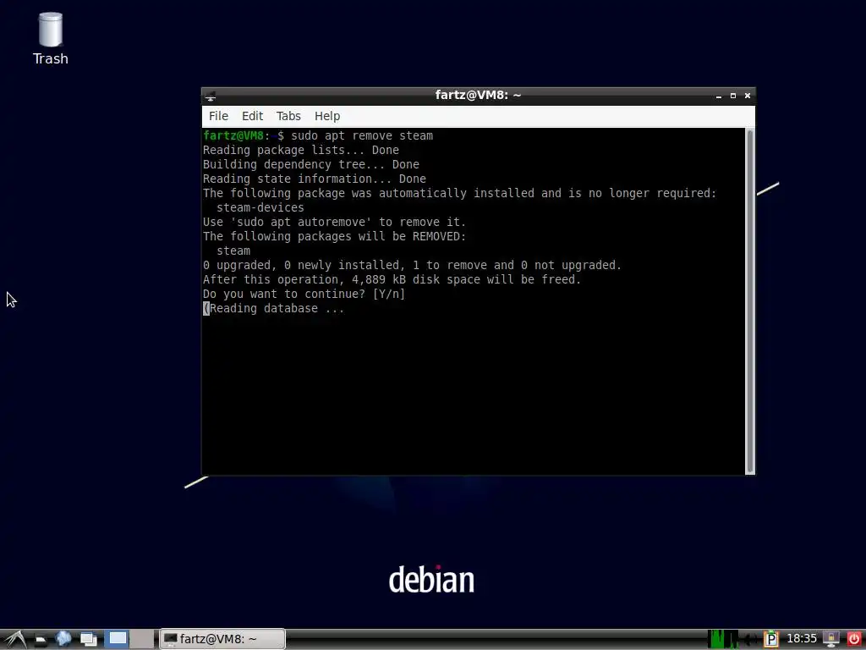Switch to the second desktop in the pager

coord(142,639)
